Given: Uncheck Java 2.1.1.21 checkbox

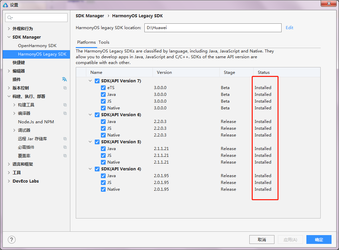Looking at the screenshot, I should [x=103, y=149].
